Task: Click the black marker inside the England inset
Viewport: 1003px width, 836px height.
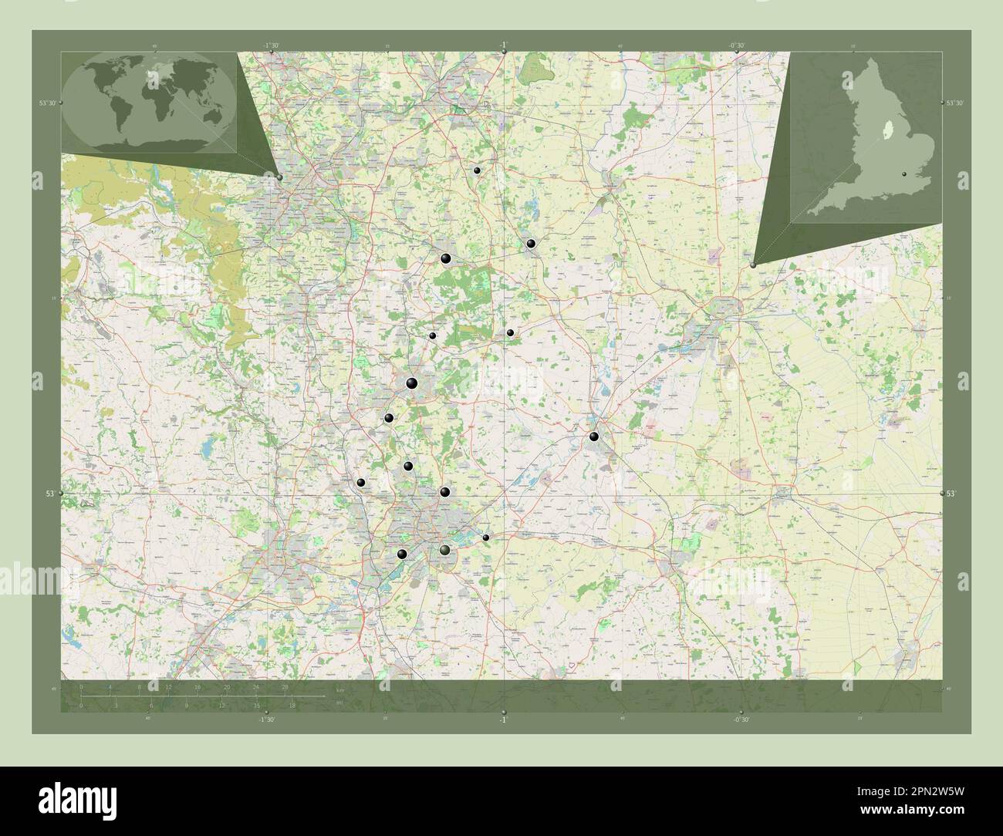Action: point(903,175)
